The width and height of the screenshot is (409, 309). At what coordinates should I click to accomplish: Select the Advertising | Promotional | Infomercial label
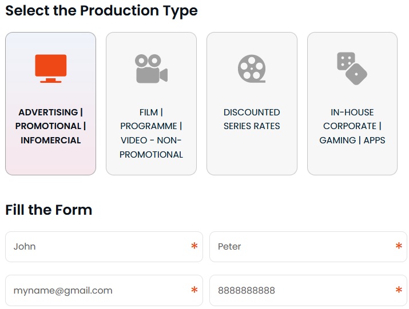[50, 126]
